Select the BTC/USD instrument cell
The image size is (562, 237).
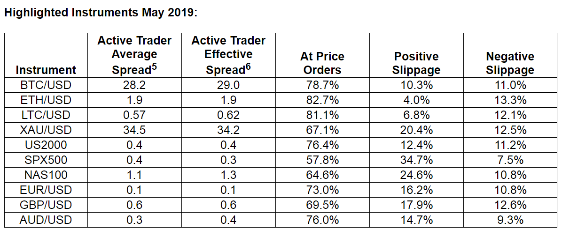[x=46, y=85]
